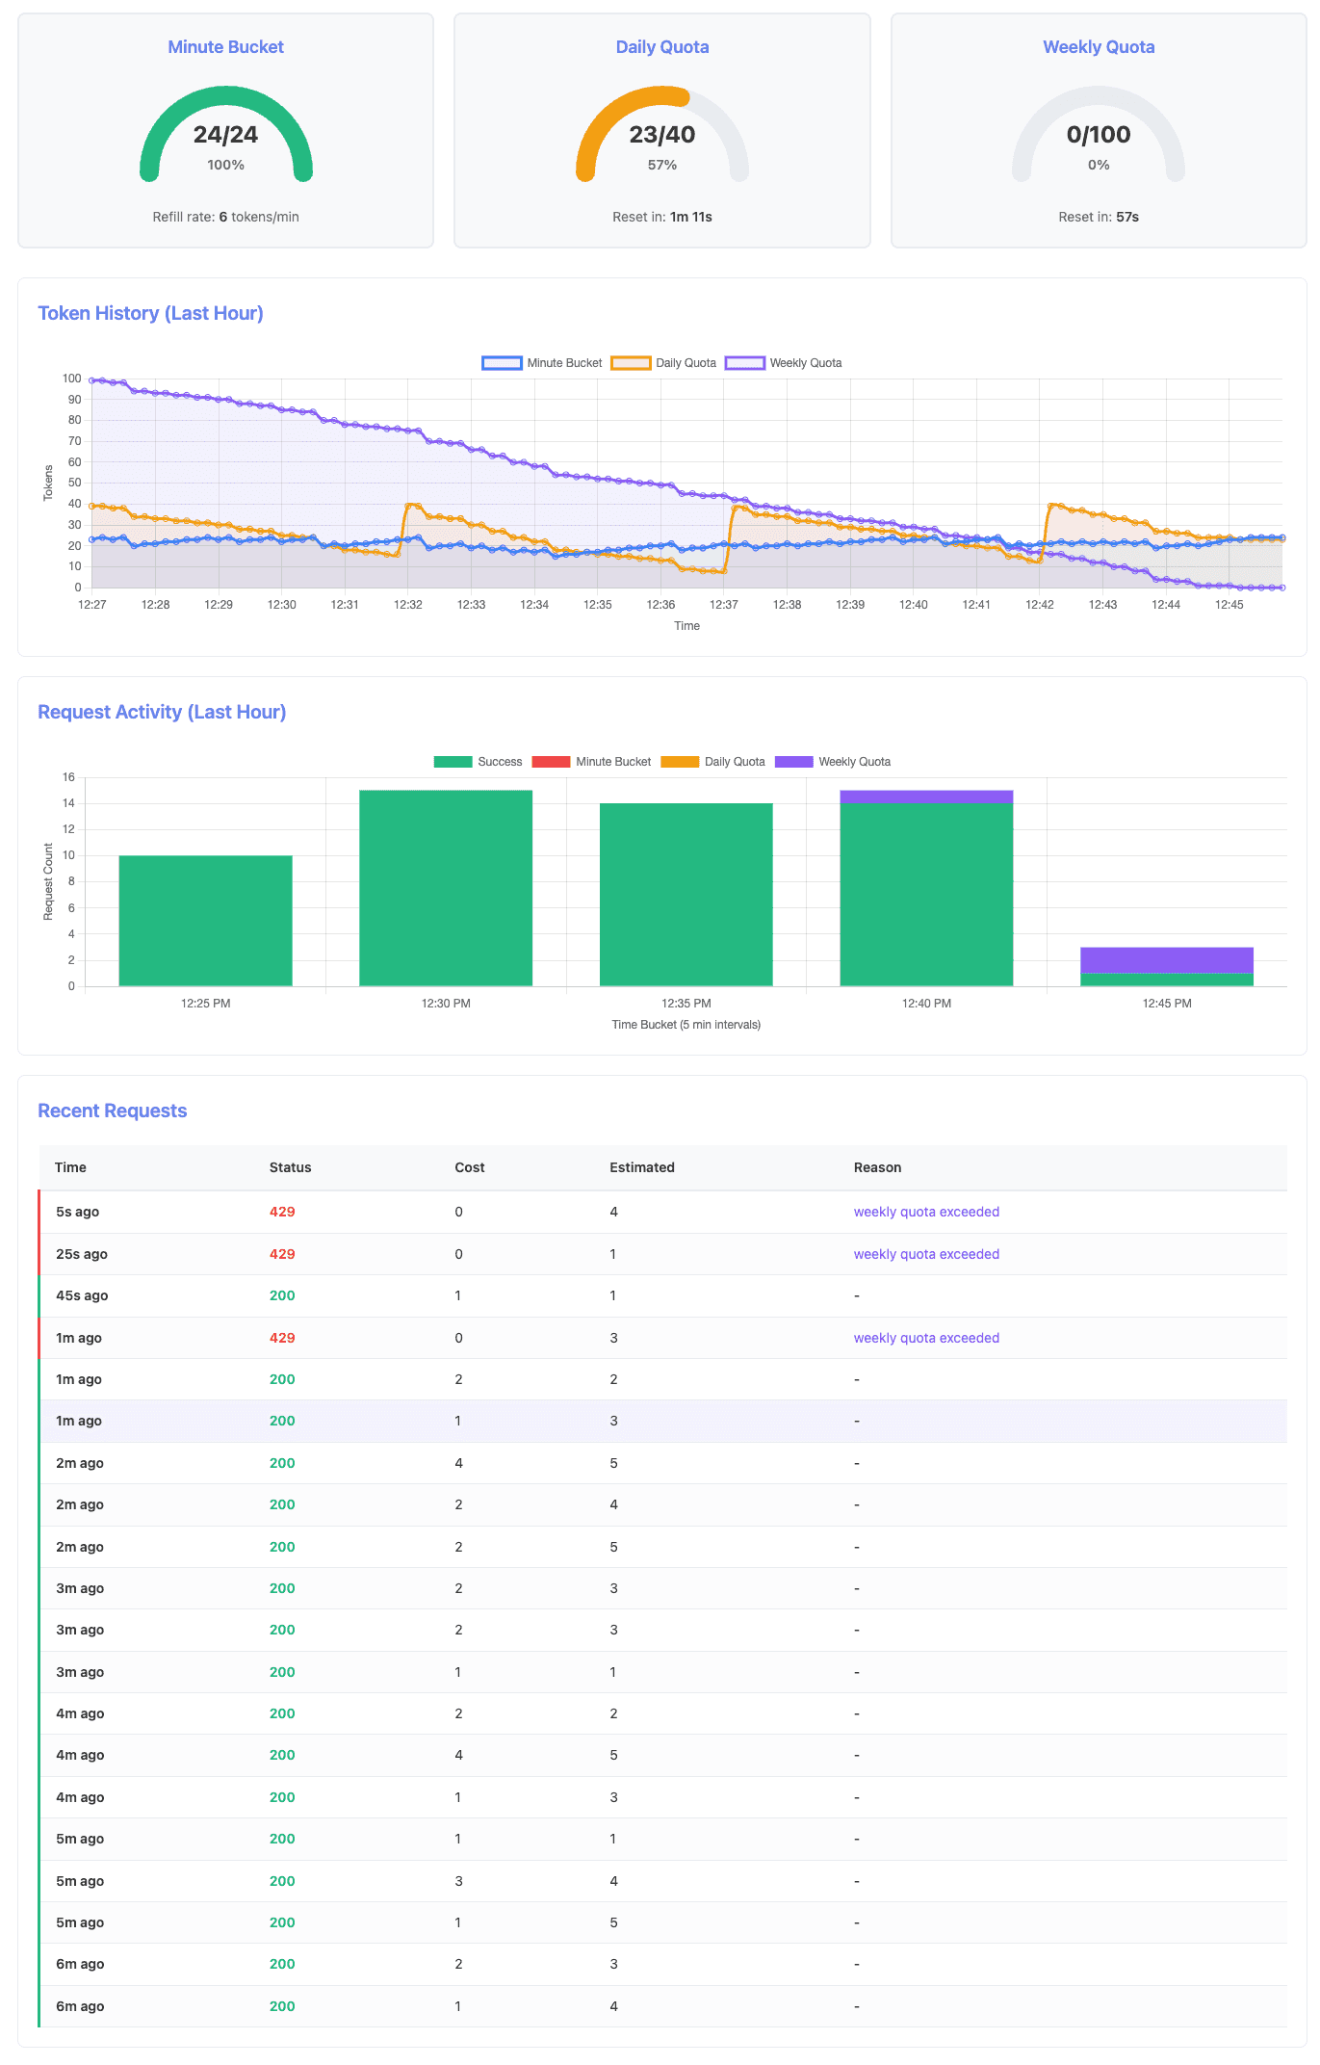Open weekly quota exceeded reason for 5s ago

pyautogui.click(x=925, y=1212)
